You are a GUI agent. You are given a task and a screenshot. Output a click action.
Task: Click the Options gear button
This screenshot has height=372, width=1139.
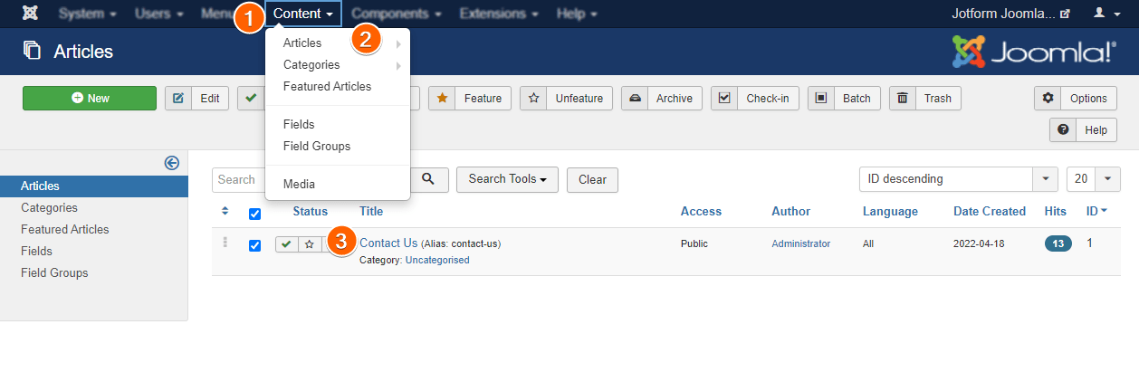(x=1075, y=99)
